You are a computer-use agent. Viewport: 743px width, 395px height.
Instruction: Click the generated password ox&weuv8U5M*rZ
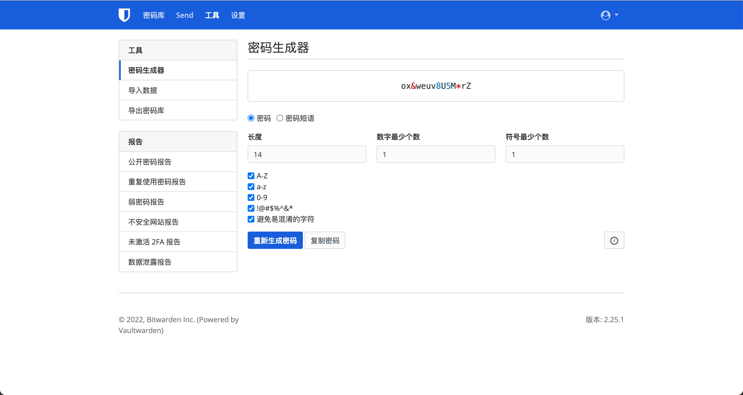tap(436, 86)
